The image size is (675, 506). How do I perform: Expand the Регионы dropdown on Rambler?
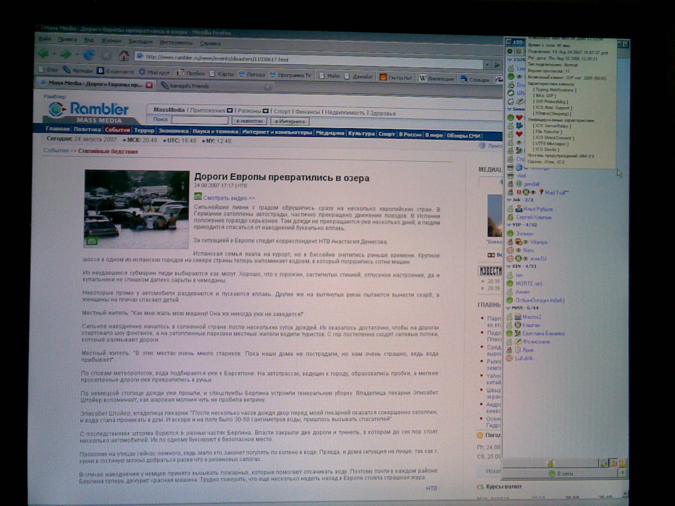pos(265,111)
